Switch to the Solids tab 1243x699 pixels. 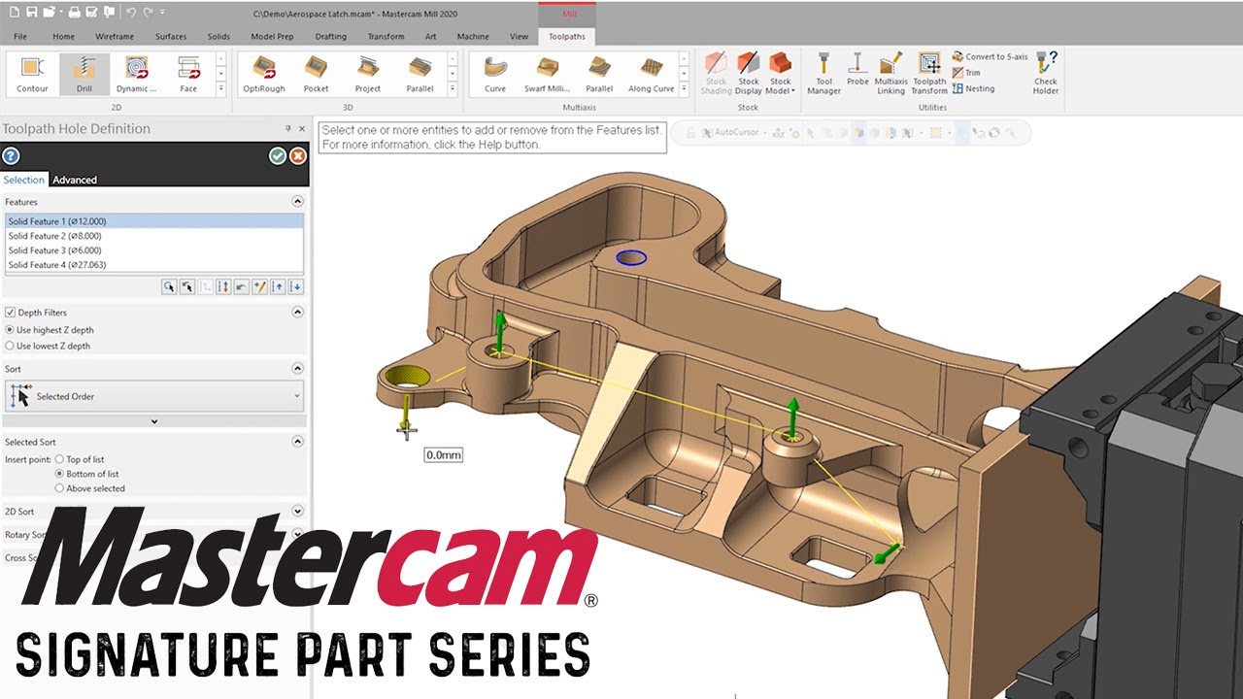pyautogui.click(x=218, y=37)
